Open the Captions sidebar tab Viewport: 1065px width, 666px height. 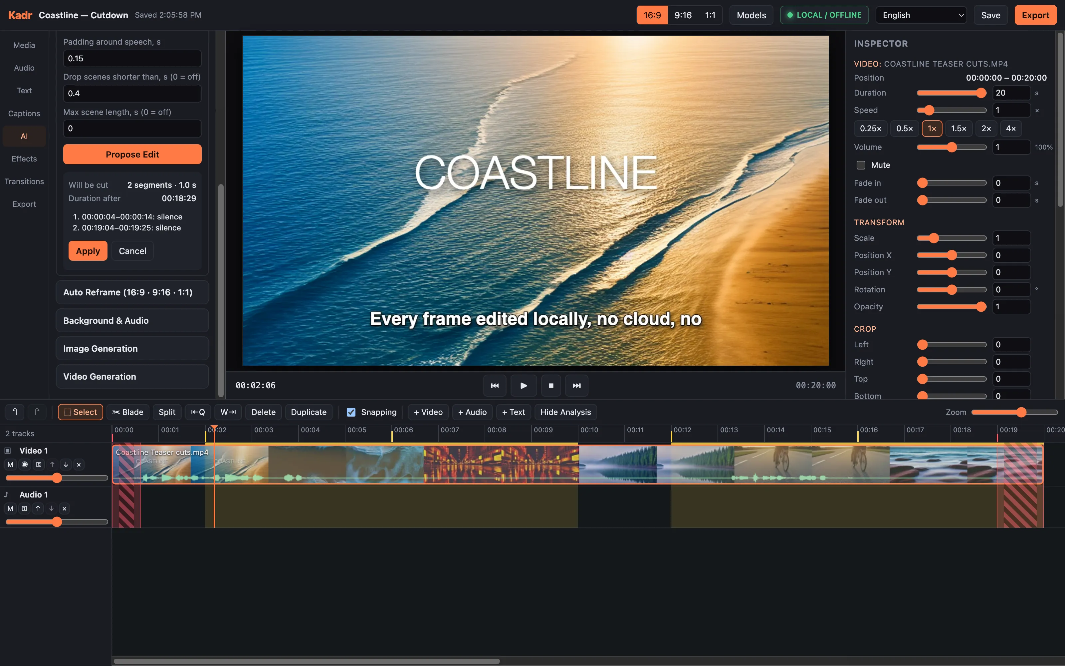(x=24, y=113)
